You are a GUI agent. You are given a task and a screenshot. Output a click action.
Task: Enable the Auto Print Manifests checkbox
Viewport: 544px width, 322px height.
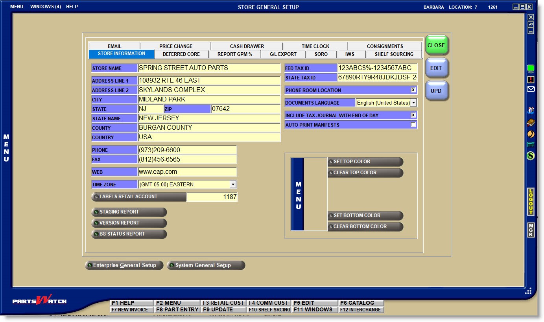pyautogui.click(x=413, y=125)
